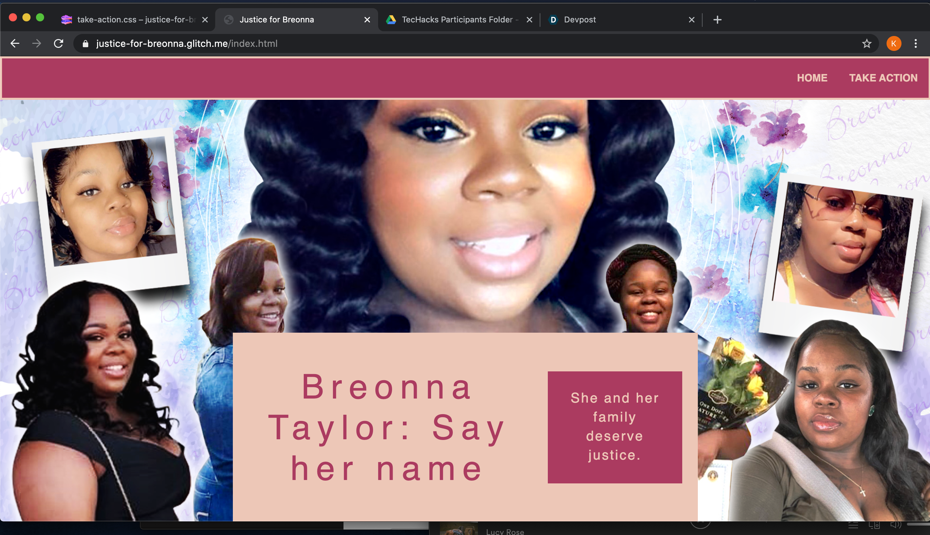
Task: Close the Devpost tab
Action: click(691, 19)
